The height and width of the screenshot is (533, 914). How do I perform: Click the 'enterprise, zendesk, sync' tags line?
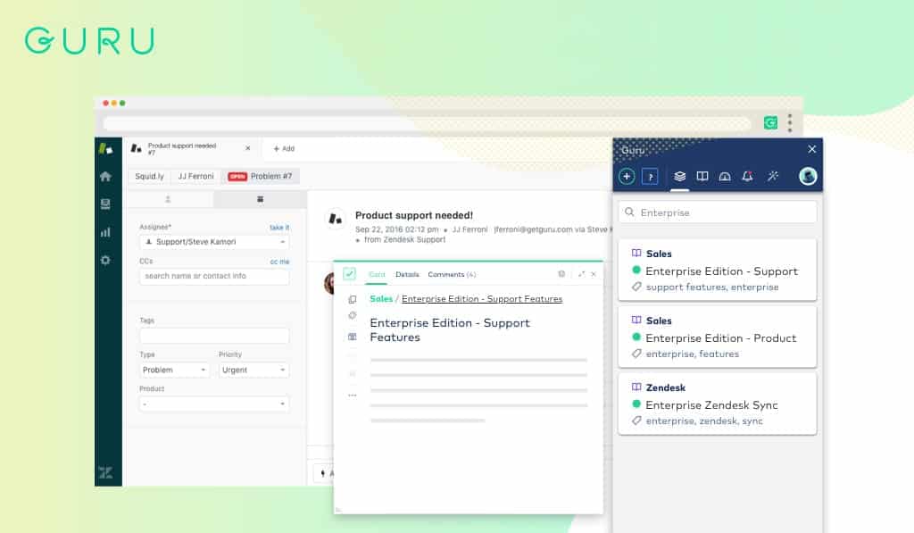click(x=704, y=421)
